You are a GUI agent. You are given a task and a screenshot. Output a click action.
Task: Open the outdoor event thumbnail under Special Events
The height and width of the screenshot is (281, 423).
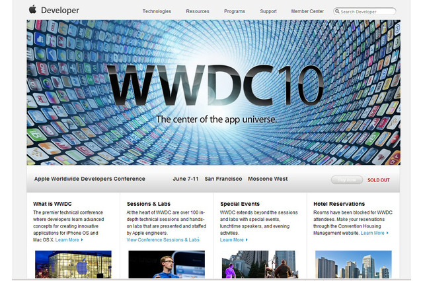(x=260, y=265)
